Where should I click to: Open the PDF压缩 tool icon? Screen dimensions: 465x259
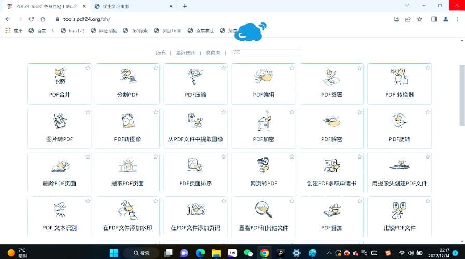195,76
